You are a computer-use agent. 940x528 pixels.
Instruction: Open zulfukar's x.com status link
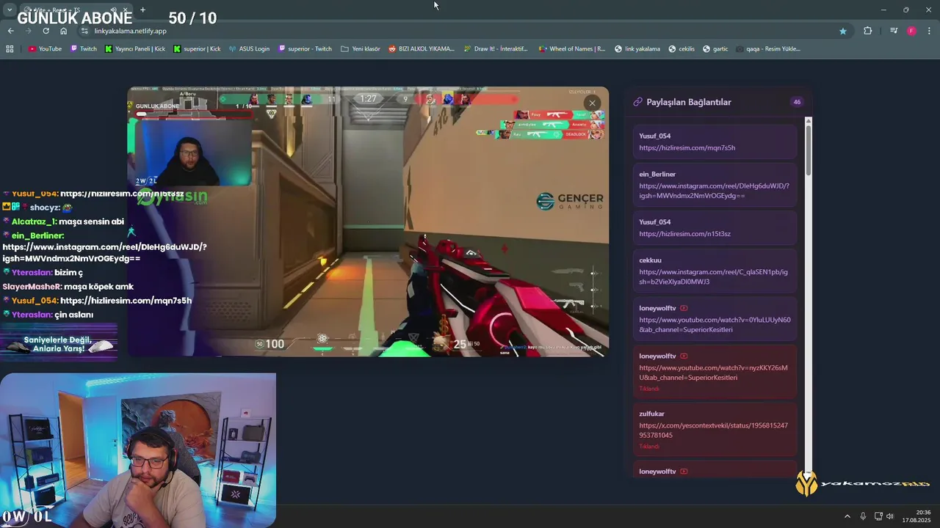click(713, 430)
